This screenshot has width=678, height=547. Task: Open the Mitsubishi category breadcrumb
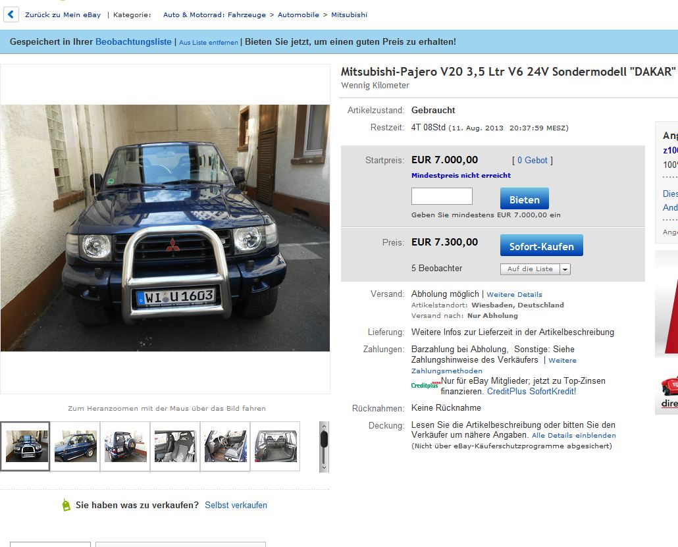(x=349, y=14)
